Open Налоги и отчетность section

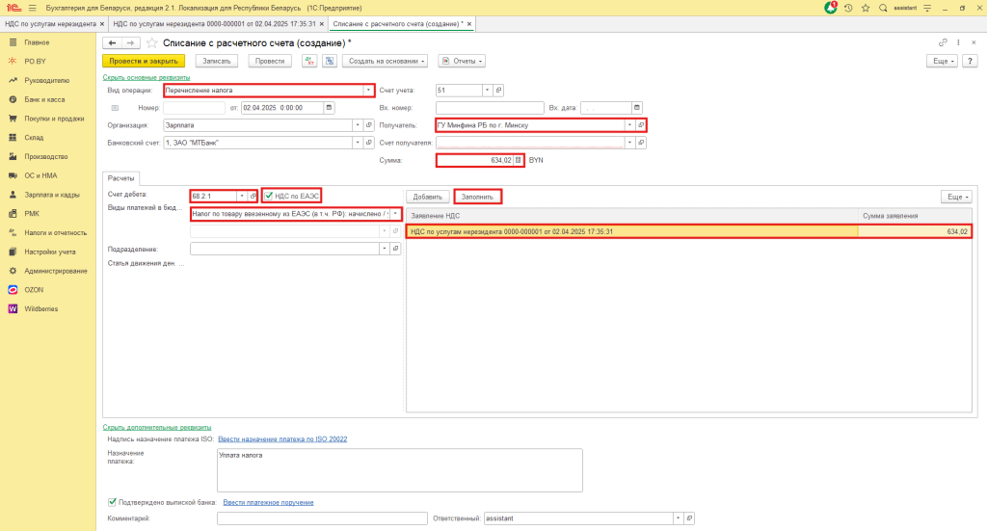point(55,233)
